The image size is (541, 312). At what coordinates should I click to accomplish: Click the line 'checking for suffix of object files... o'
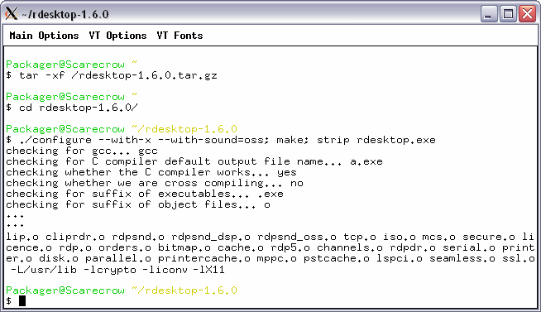pos(138,204)
